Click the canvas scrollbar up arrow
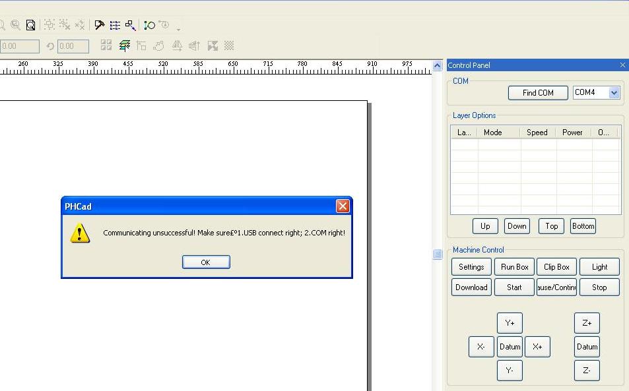 [x=437, y=67]
